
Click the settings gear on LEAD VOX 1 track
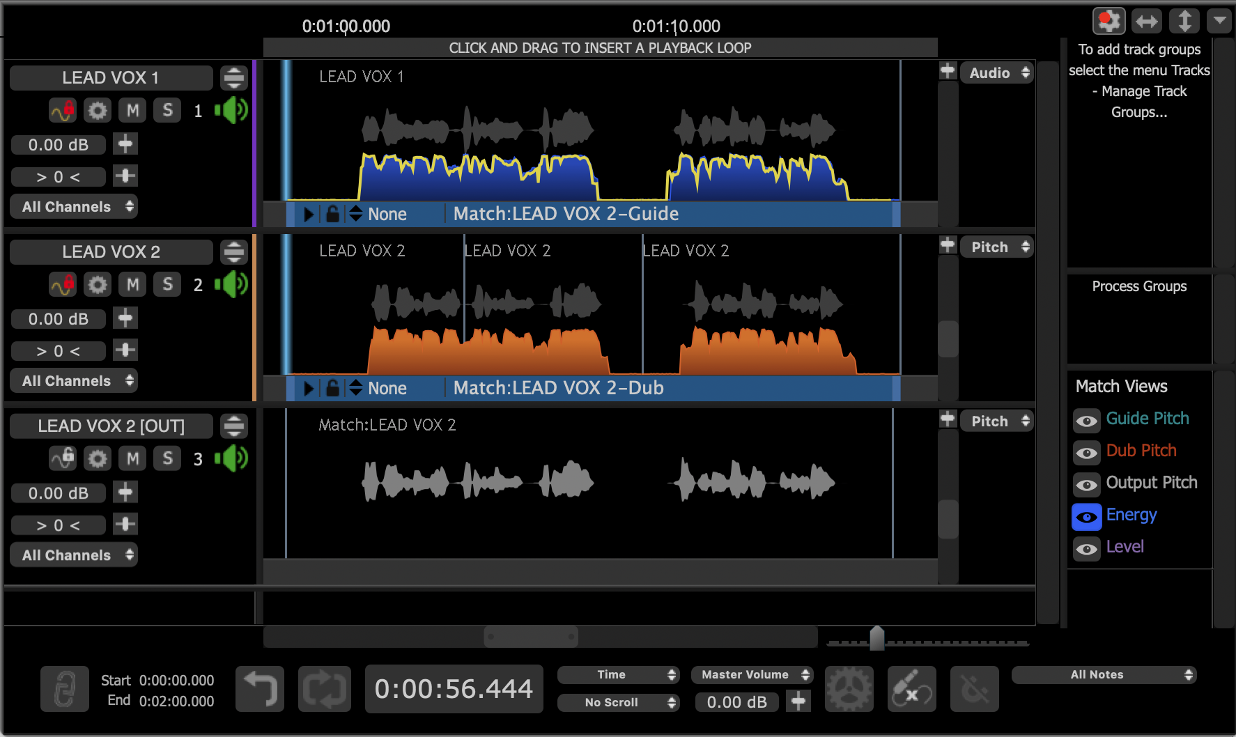pyautogui.click(x=98, y=110)
